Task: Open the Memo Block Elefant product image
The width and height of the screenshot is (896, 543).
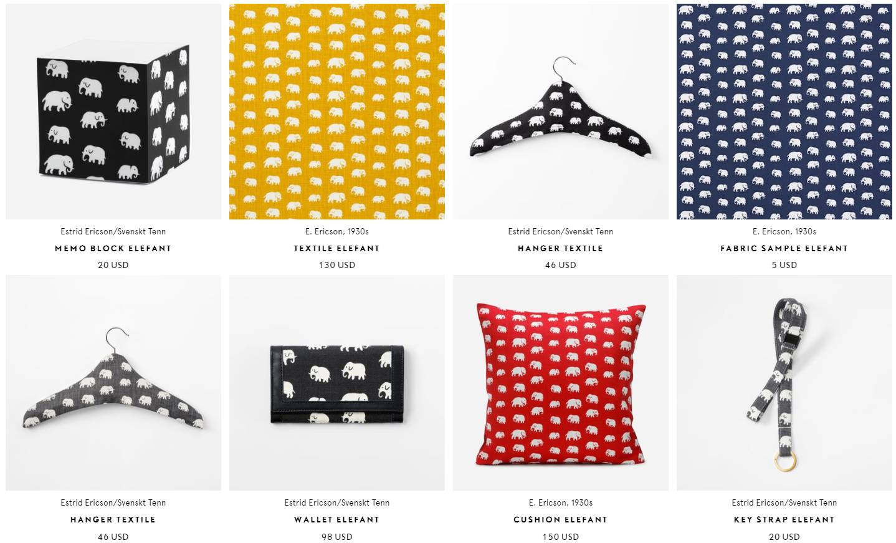Action: pyautogui.click(x=113, y=112)
